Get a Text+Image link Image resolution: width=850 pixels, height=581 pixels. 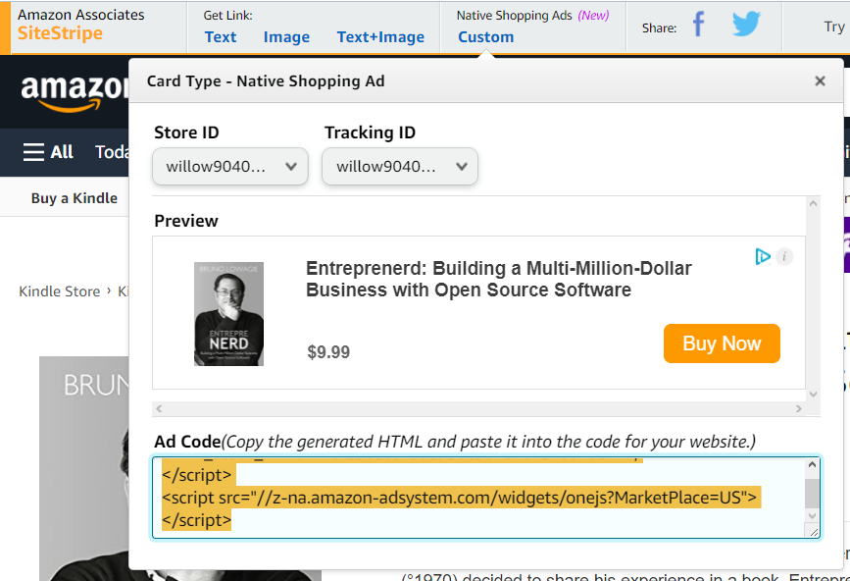pos(380,37)
